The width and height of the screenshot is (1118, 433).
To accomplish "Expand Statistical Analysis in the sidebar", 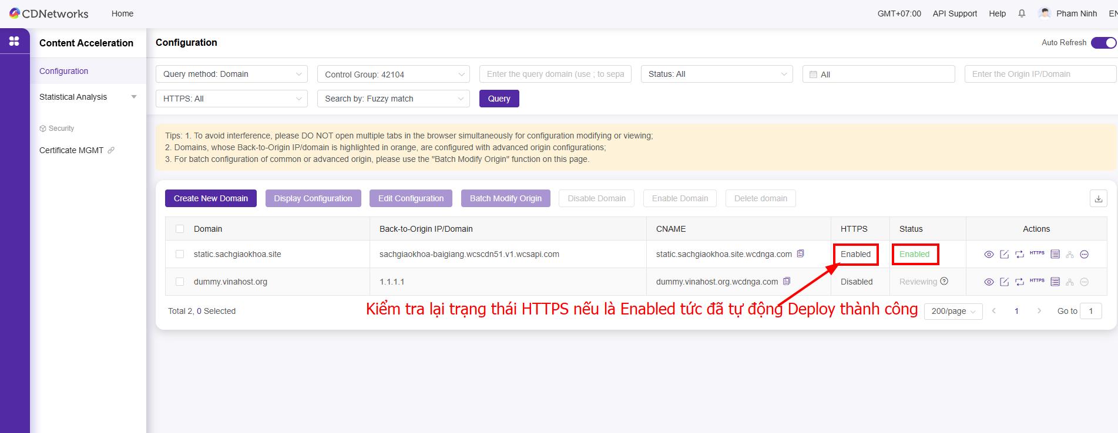I will pyautogui.click(x=88, y=97).
